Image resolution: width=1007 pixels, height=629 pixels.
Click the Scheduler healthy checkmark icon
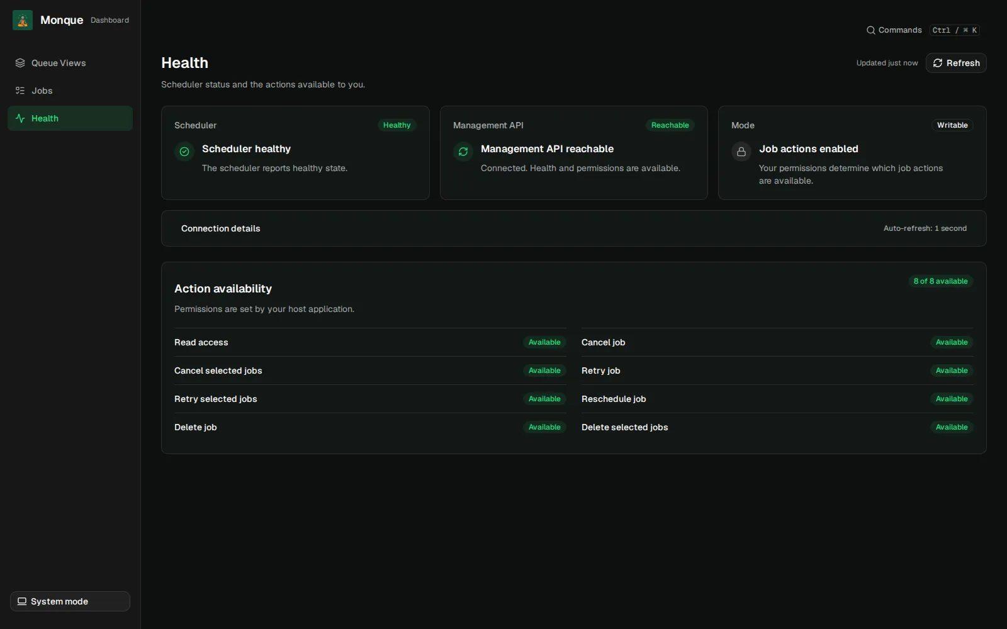tap(184, 152)
